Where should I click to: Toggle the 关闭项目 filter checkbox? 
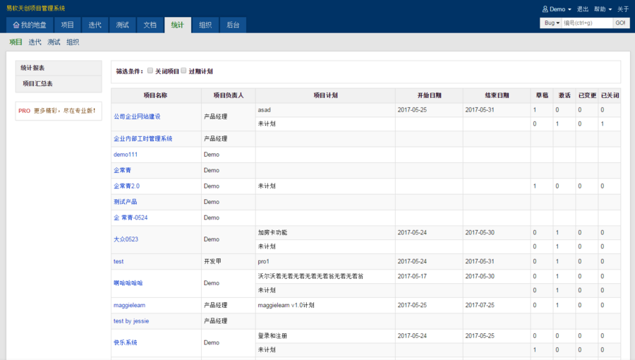[150, 71]
